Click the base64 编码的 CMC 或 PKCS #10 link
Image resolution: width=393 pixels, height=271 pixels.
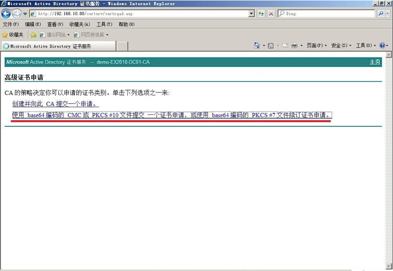coord(172,115)
